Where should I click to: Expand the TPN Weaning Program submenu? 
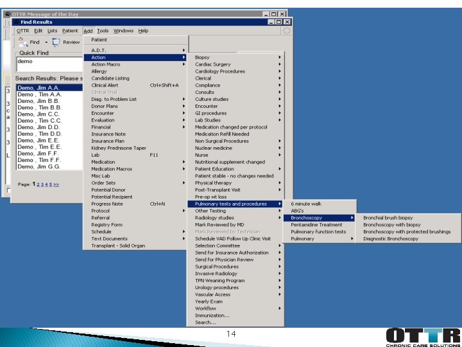235,281
